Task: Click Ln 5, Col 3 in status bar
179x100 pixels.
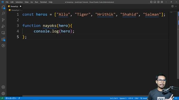Action: point(114,98)
